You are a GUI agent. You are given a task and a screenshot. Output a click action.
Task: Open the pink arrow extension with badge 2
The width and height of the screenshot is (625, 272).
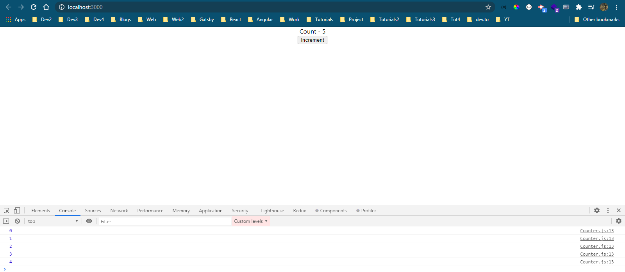click(542, 7)
